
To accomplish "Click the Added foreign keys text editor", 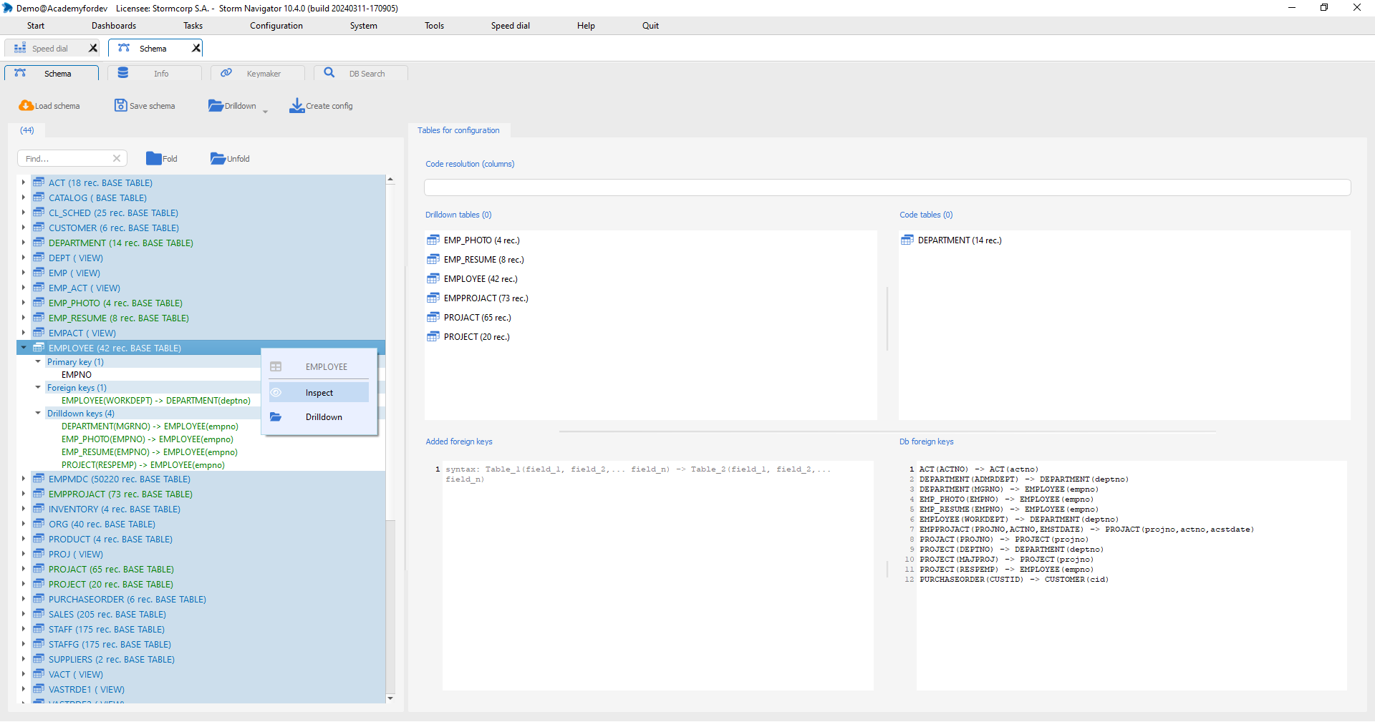I will tap(657, 575).
